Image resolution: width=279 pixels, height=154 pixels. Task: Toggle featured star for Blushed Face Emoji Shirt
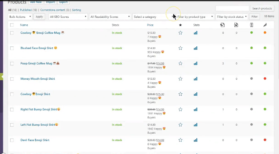point(180,48)
